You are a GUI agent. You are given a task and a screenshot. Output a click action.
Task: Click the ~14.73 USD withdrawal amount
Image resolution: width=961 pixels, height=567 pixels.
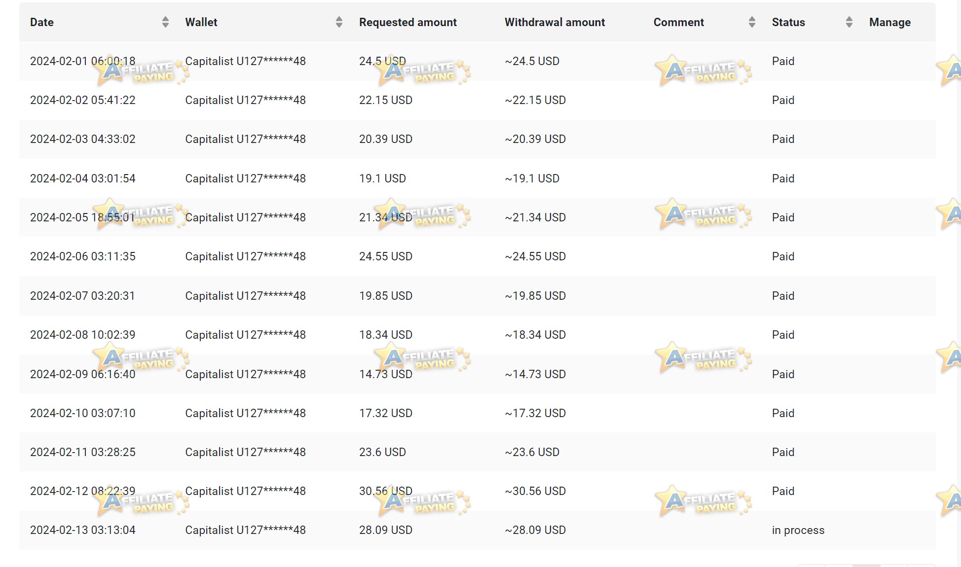point(535,374)
